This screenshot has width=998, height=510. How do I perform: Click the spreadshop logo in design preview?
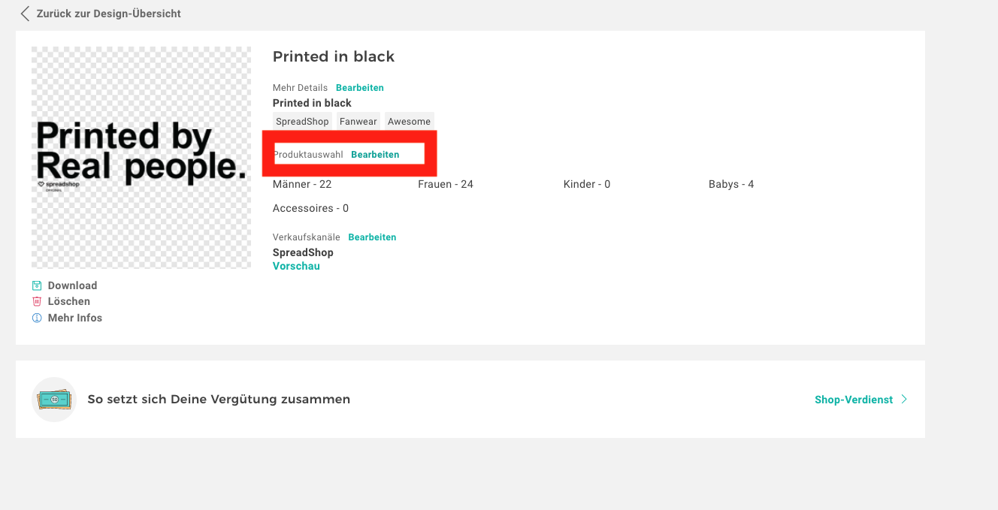(52, 185)
